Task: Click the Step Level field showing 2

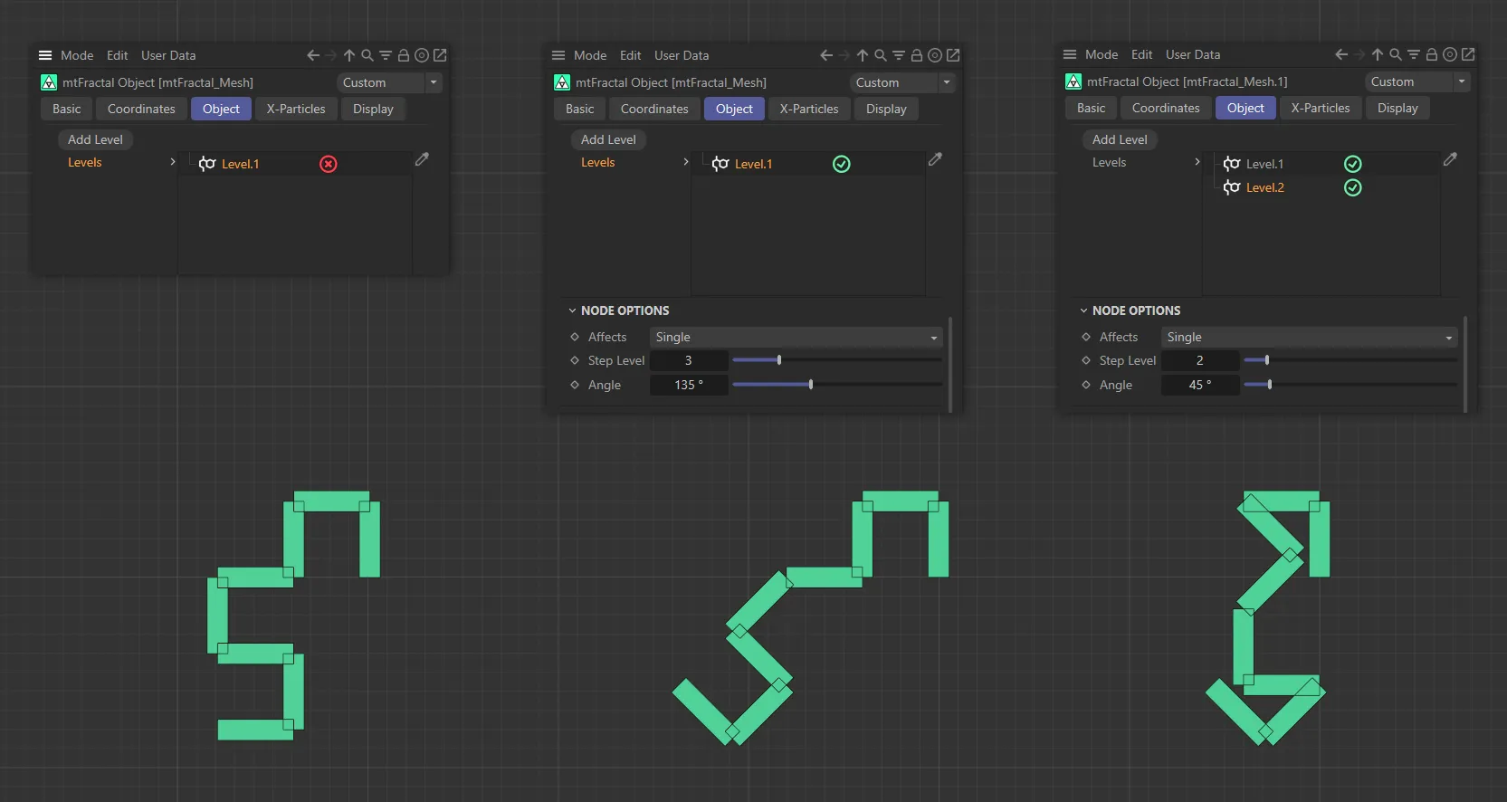Action: coord(1199,360)
